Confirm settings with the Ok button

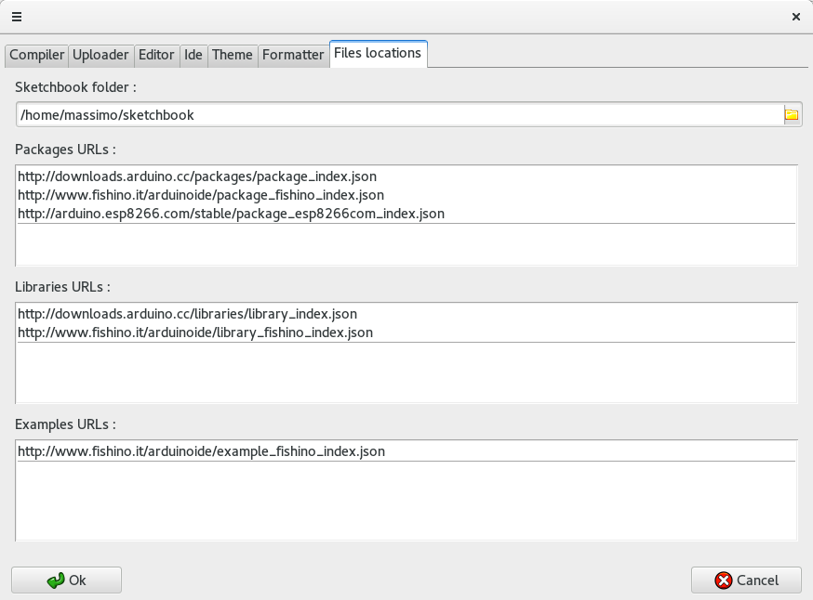point(67,580)
